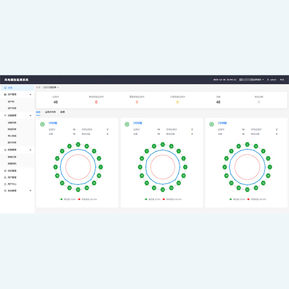Image resolution: width=289 pixels, height=289 pixels.
Task: Toggle green legend series in third chart
Action: [231, 199]
